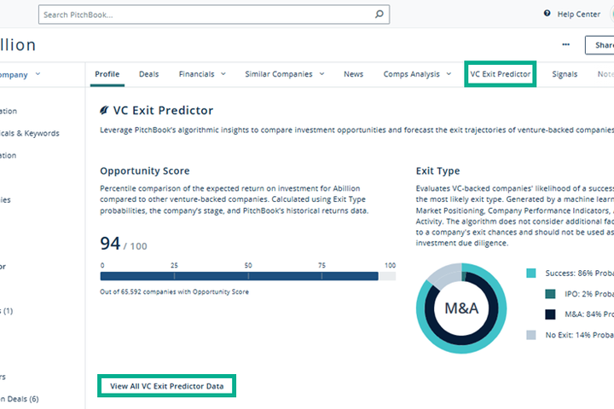The image size is (614, 409).
Task: Click the VC Exit Predictor section title
Action: [163, 111]
